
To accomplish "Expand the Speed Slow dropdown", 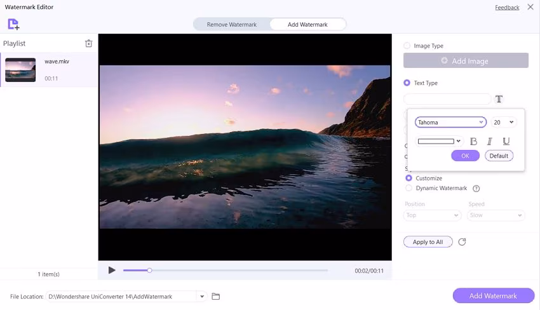I will (496, 215).
